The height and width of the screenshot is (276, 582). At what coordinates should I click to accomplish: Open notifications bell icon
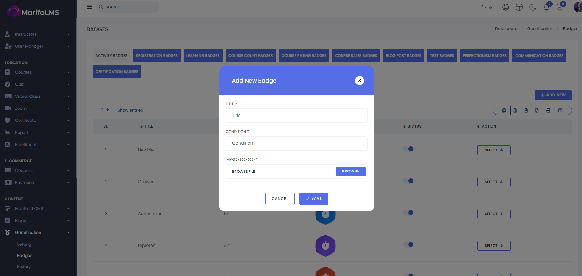[546, 7]
